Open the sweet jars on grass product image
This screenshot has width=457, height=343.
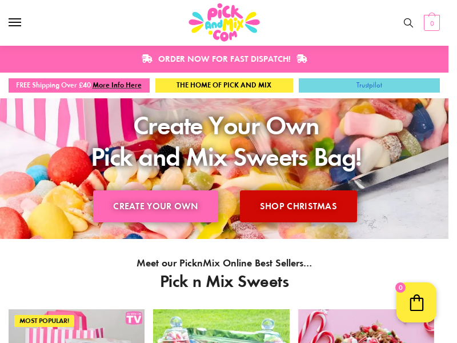[x=221, y=326]
